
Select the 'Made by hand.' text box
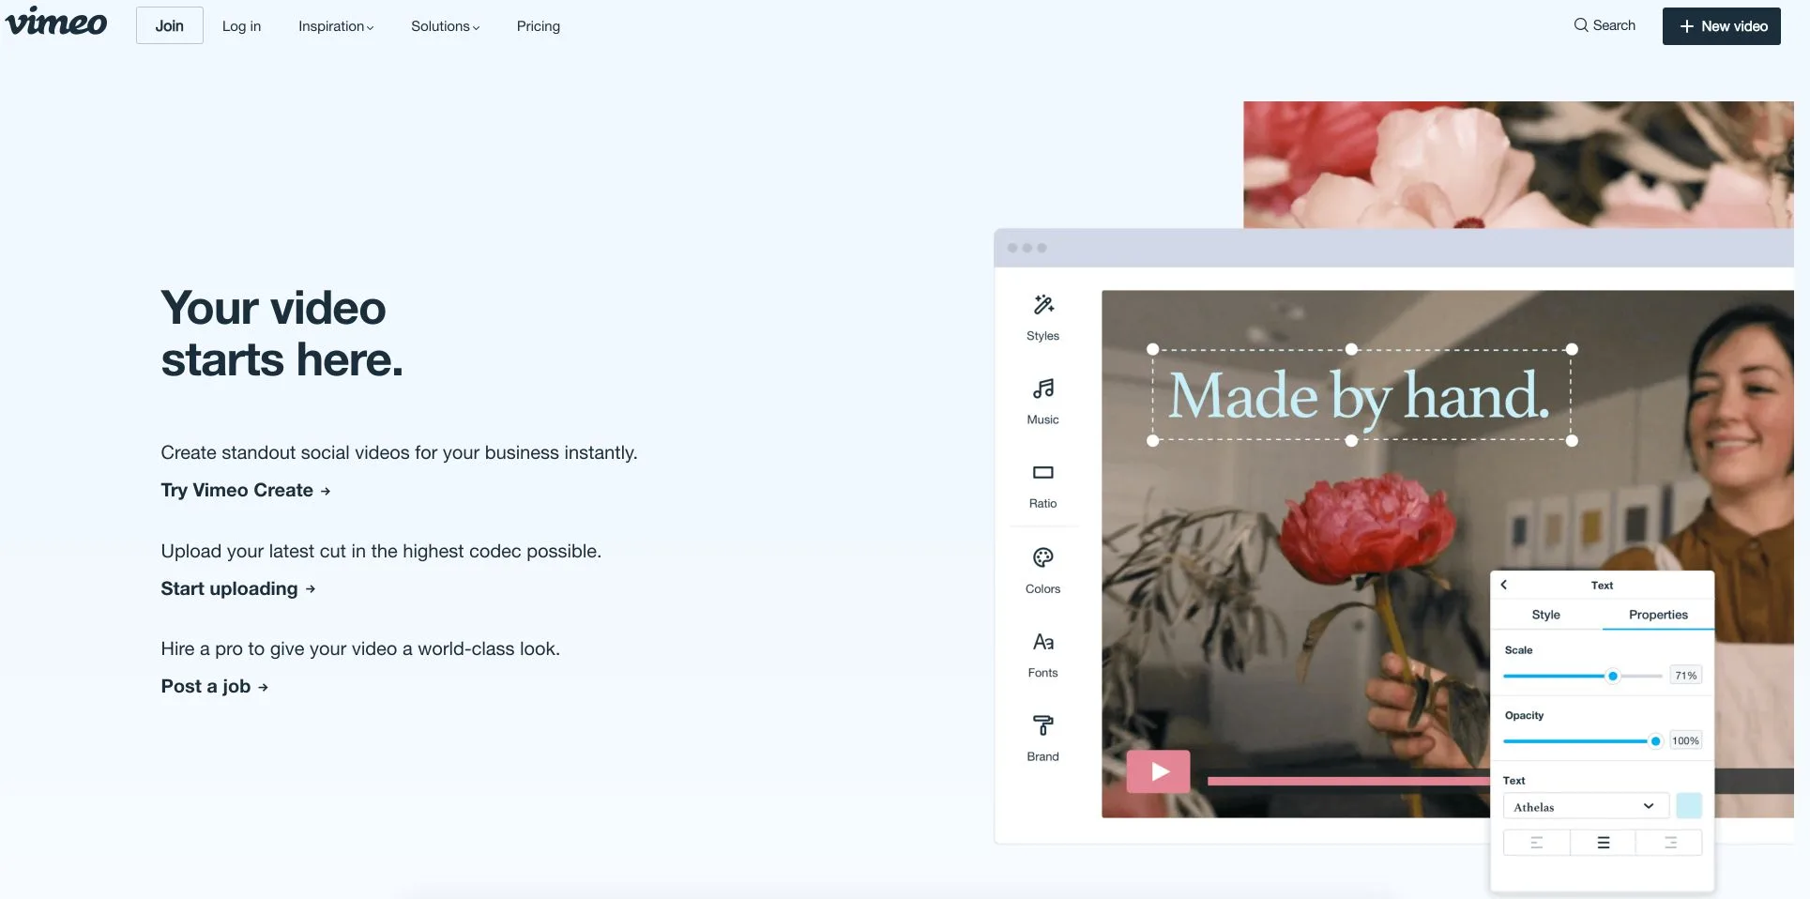(1362, 395)
